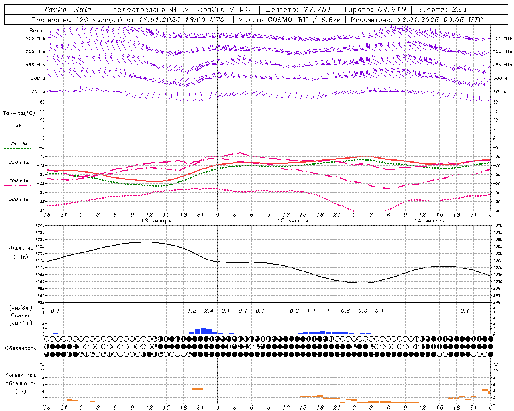Click the '12 января' date label
This screenshot has width=514, height=411.
156,221
